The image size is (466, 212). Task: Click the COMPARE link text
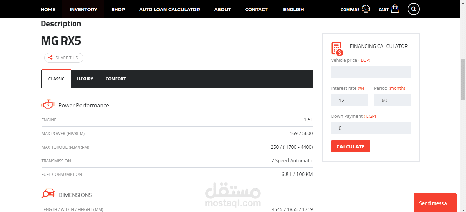coord(350,10)
